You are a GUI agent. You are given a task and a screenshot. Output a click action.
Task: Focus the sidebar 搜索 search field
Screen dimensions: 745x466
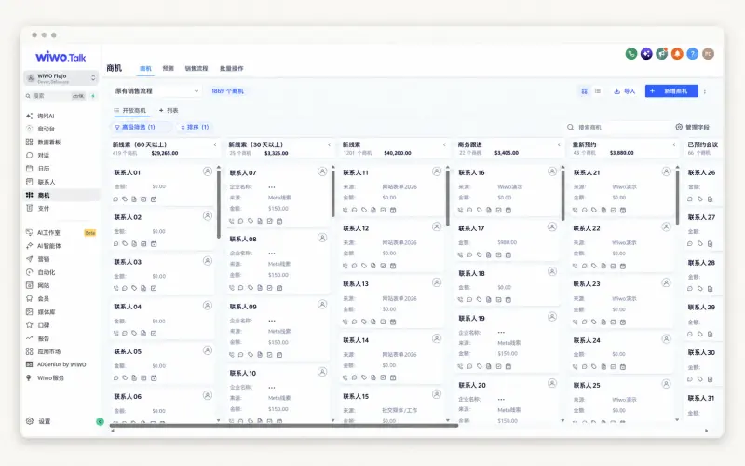55,96
